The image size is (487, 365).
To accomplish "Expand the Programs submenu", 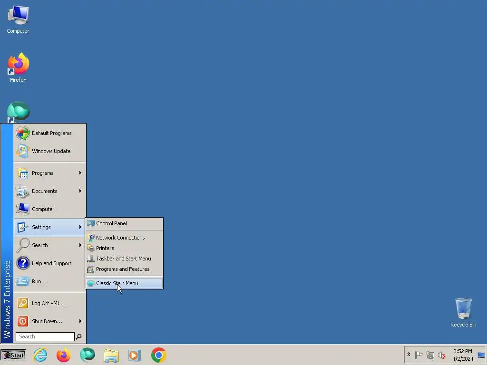I will coord(49,173).
